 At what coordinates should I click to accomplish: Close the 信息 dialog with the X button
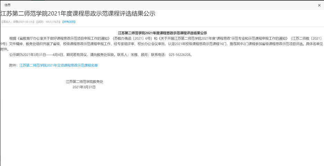(319, 5)
